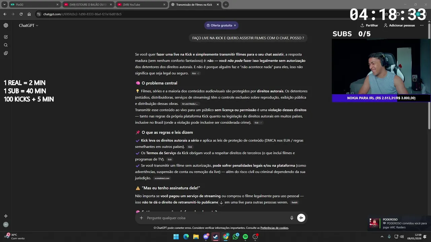This screenshot has width=431, height=242.
Task: Open Steam from taskbar
Action: (215, 237)
